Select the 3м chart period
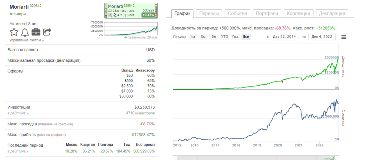 (203, 37)
